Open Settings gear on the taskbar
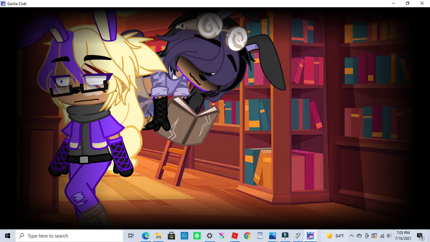 tap(210, 236)
